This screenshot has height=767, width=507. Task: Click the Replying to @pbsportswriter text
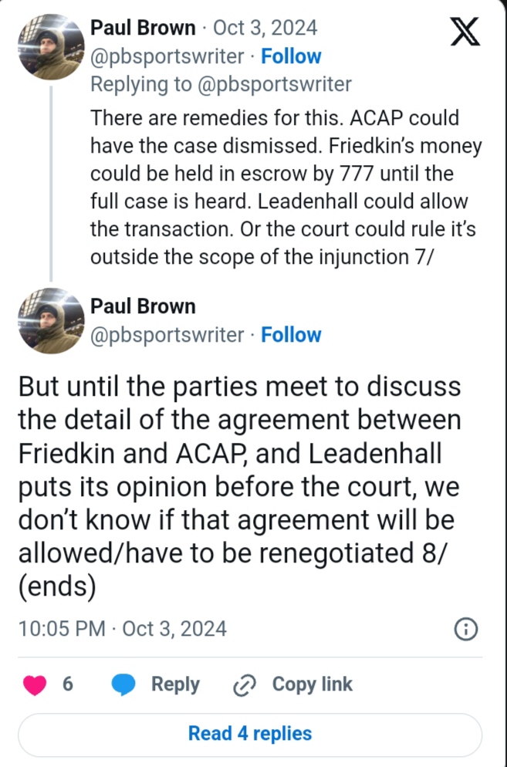[x=221, y=84]
